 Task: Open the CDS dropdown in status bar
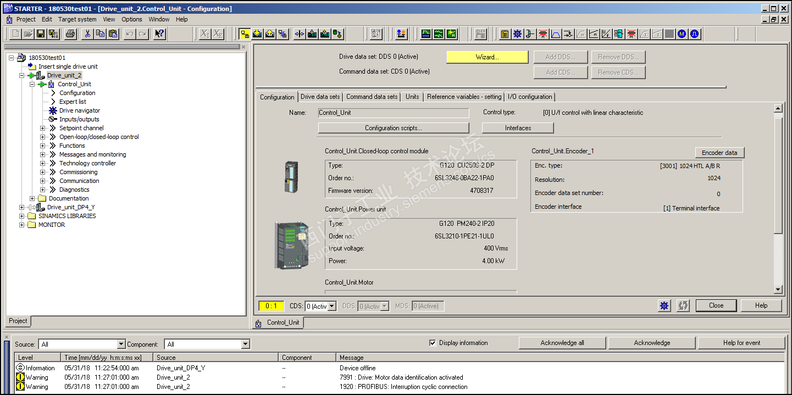(x=331, y=307)
